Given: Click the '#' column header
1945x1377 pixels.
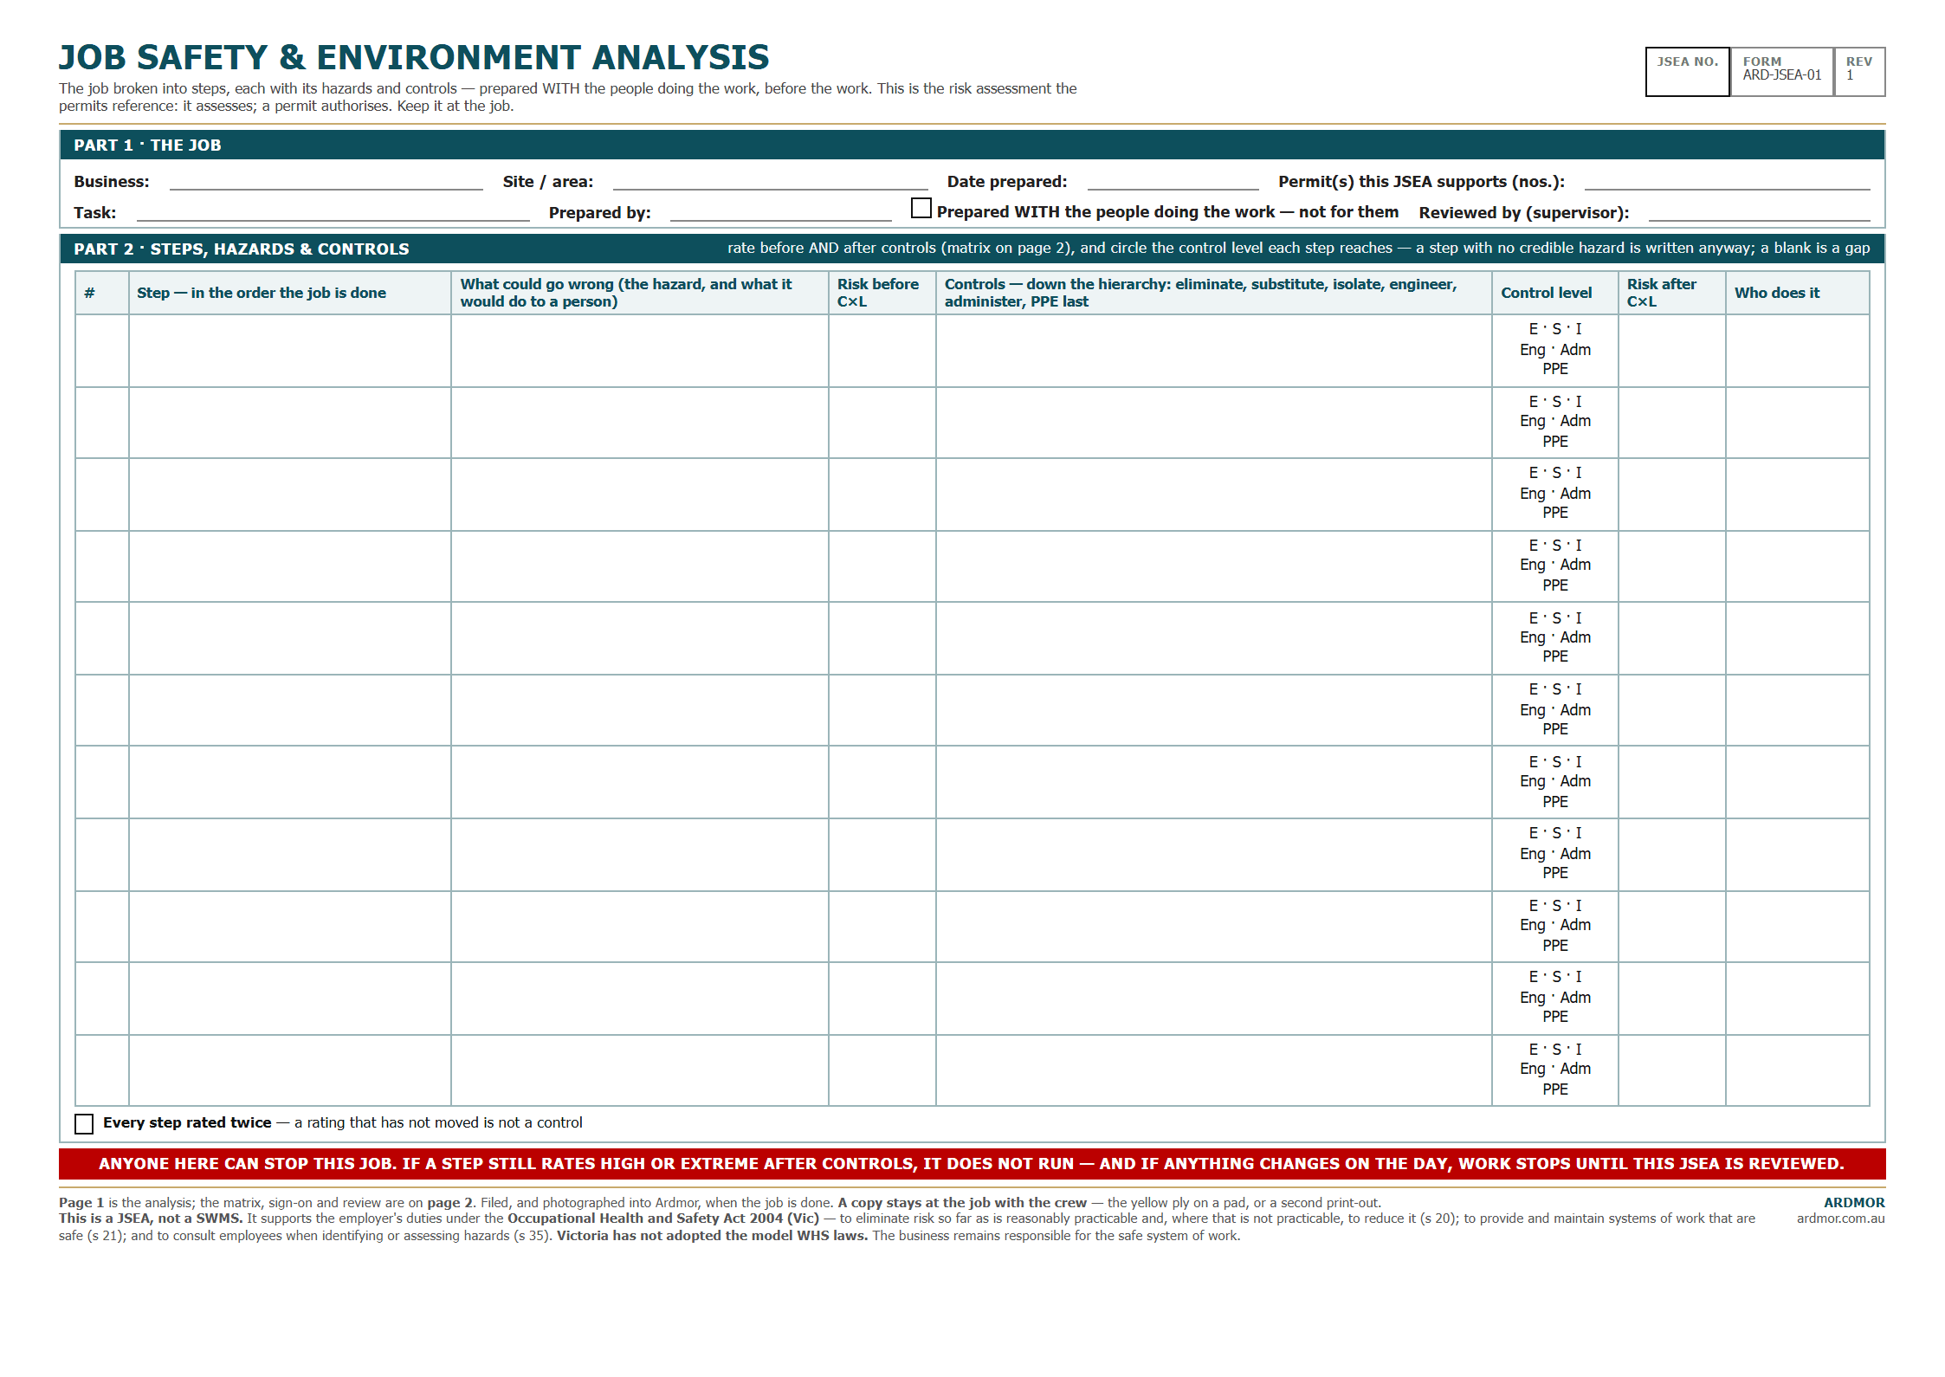Looking at the screenshot, I should pos(102,293).
